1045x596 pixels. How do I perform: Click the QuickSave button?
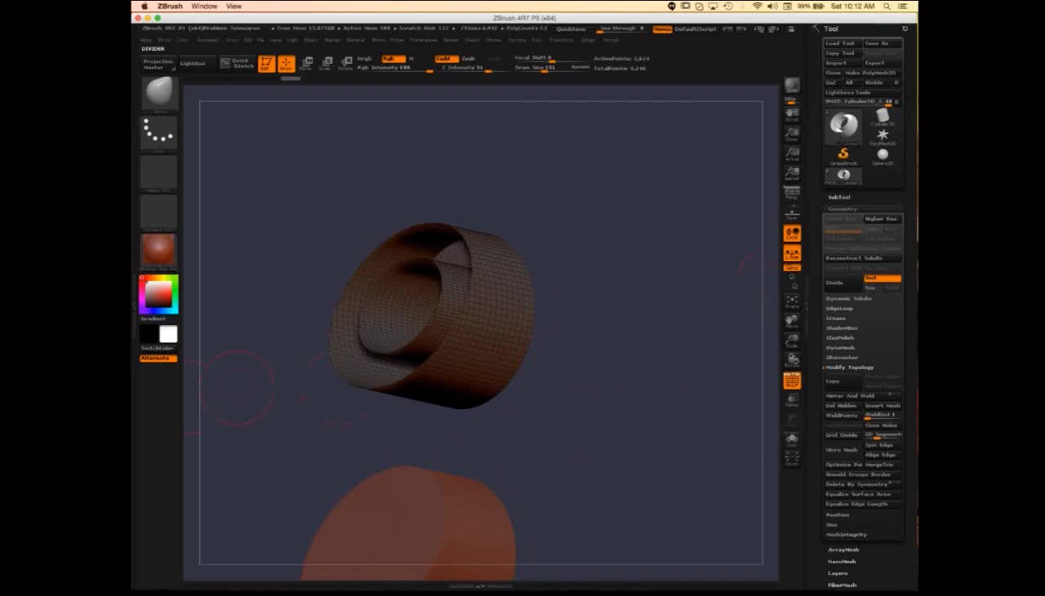(571, 29)
